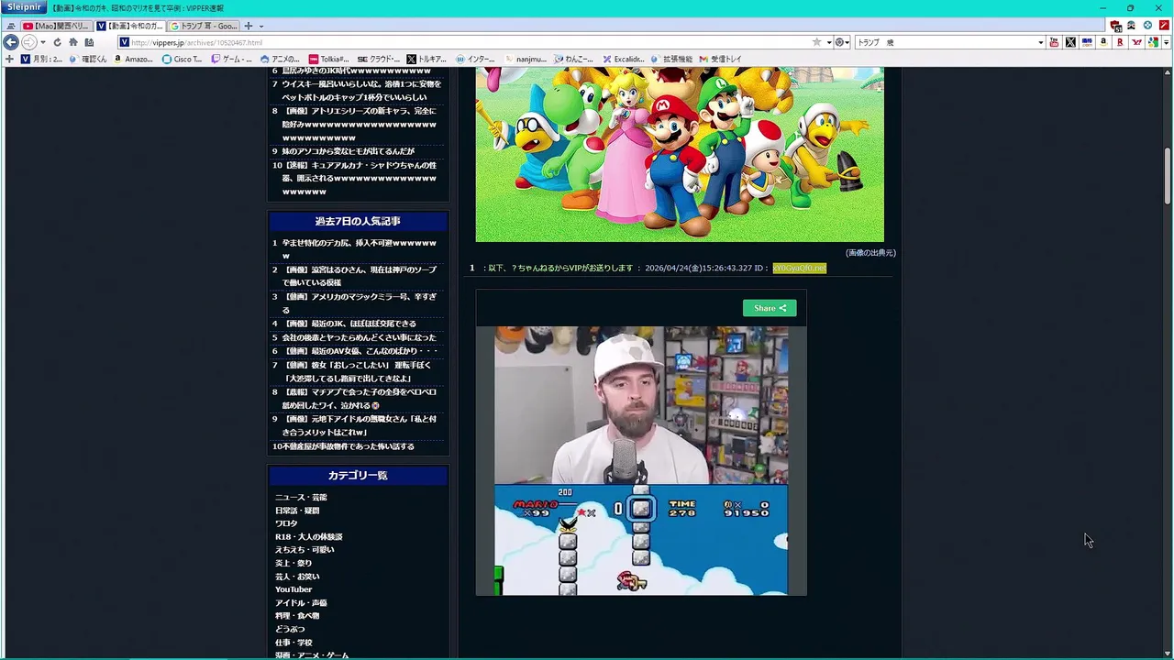1174x660 pixels.
Task: Search with the YouTube icon
Action: (x=1054, y=42)
